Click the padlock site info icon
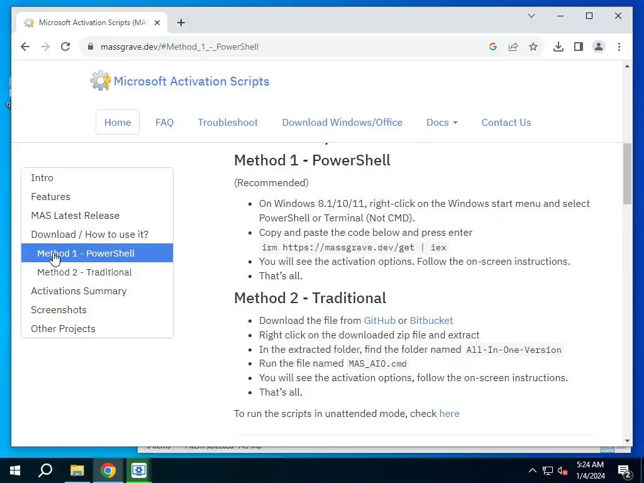This screenshot has width=644, height=483. (x=91, y=47)
